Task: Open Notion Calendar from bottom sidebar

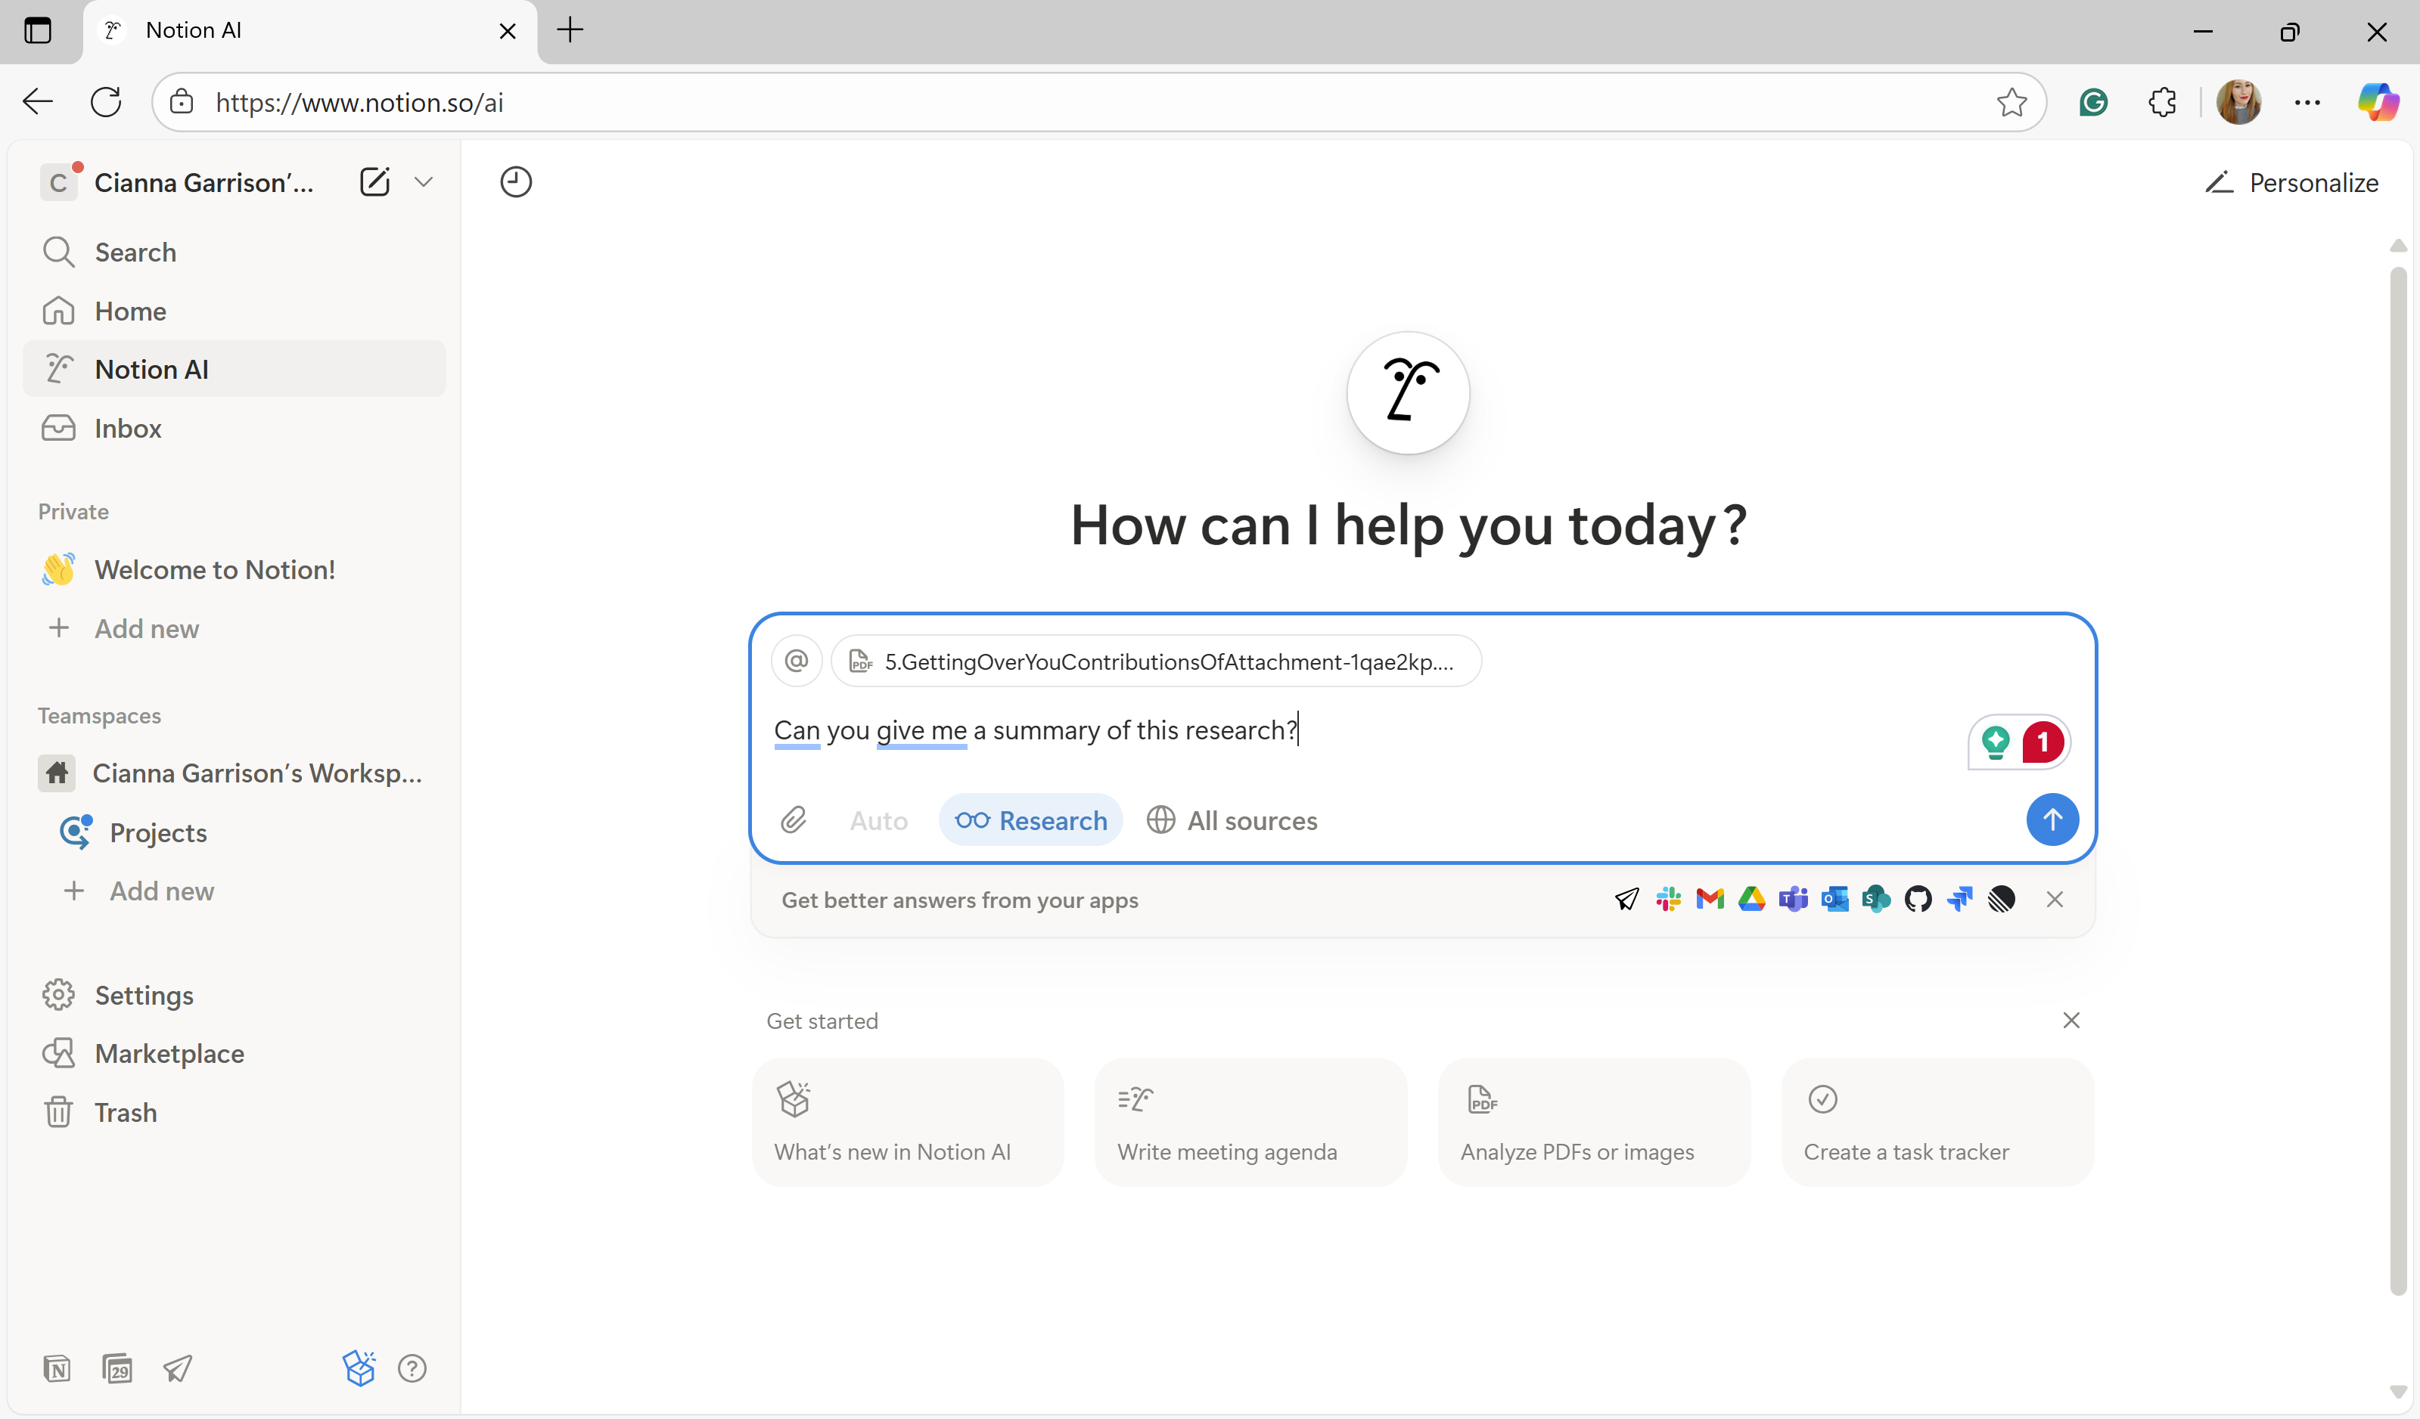Action: (117, 1368)
